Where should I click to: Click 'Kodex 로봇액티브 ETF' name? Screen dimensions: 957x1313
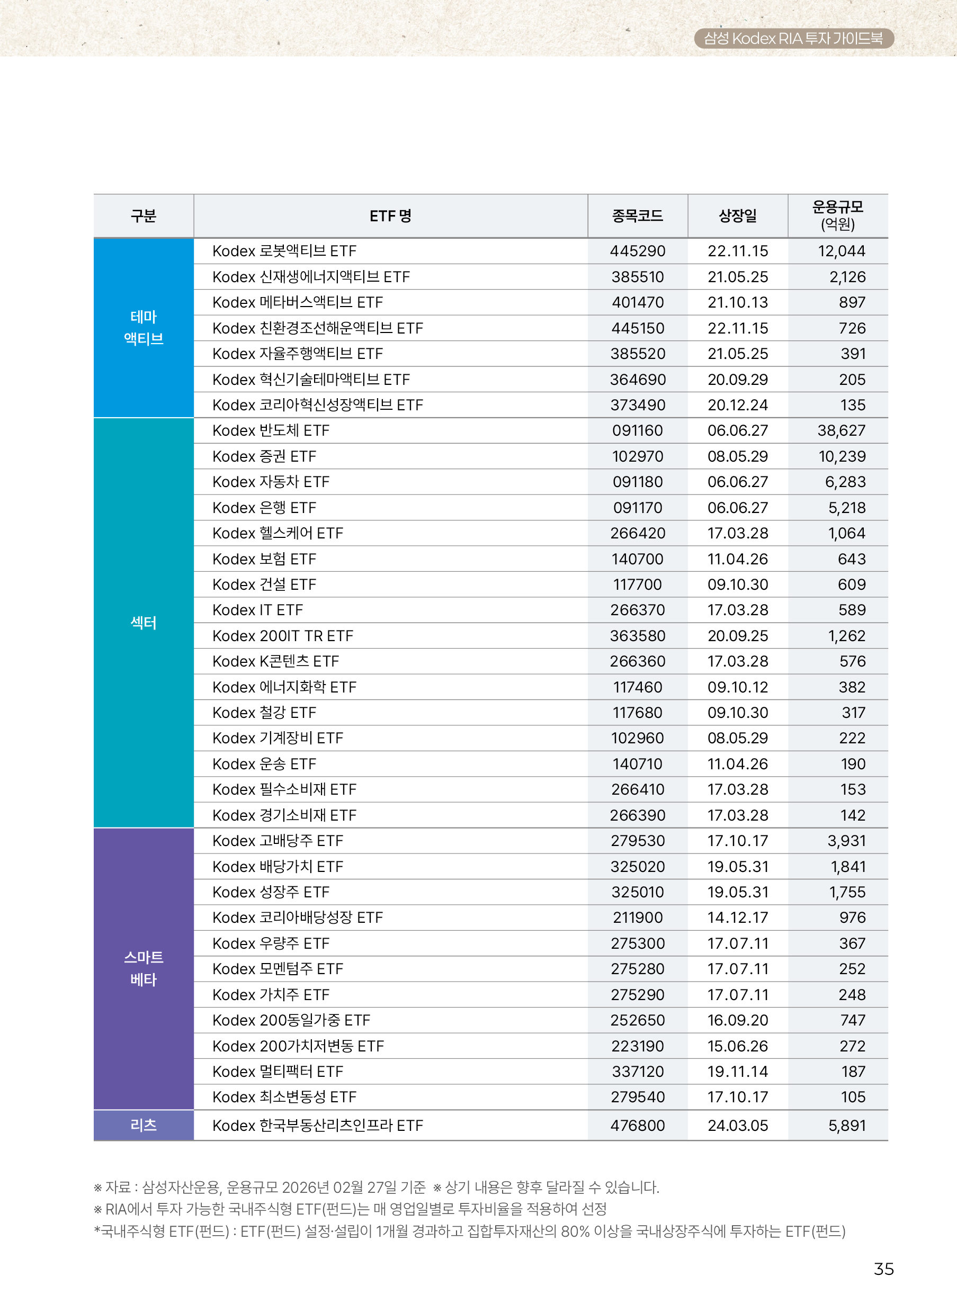tap(284, 251)
